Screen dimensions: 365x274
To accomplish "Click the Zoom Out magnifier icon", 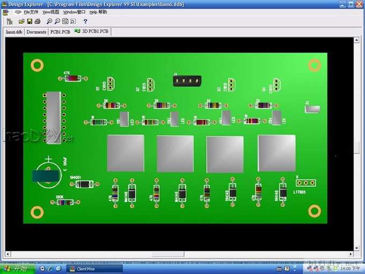I will (x=57, y=21).
